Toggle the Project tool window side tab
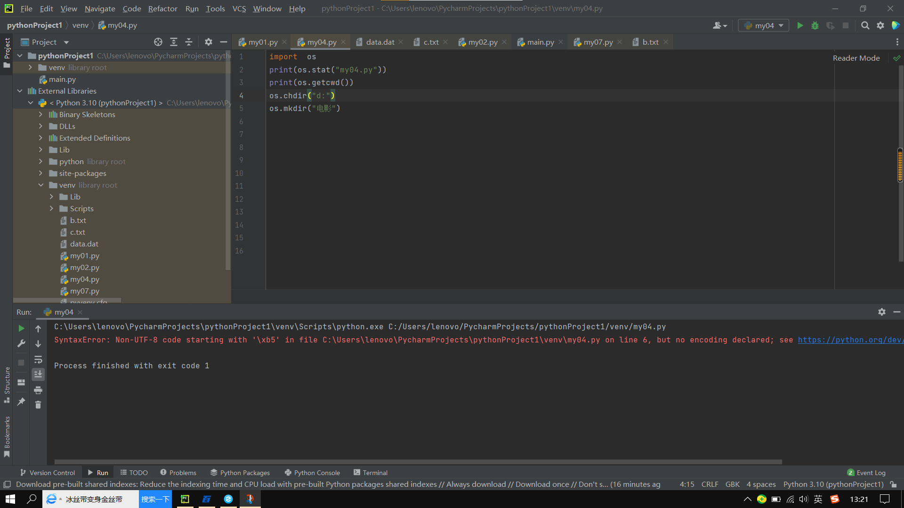The image size is (904, 508). [x=7, y=53]
